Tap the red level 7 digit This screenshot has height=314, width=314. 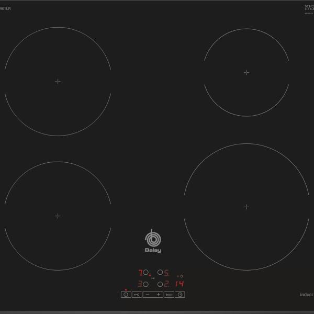coord(141,273)
